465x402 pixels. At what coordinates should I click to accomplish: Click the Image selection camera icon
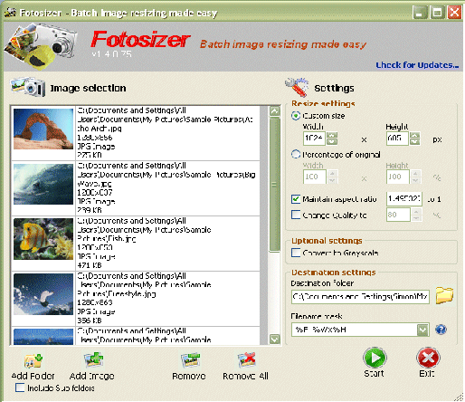click(x=28, y=87)
